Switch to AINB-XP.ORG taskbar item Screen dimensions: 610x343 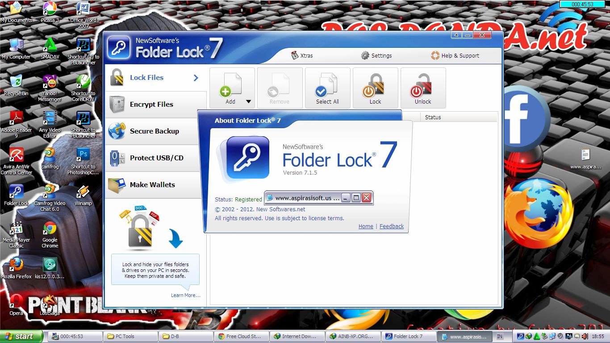352,336
